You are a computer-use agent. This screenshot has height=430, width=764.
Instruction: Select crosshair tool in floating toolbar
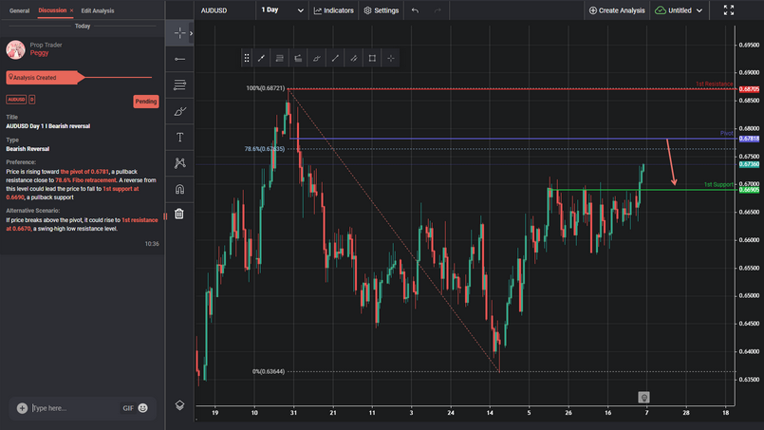pyautogui.click(x=391, y=58)
